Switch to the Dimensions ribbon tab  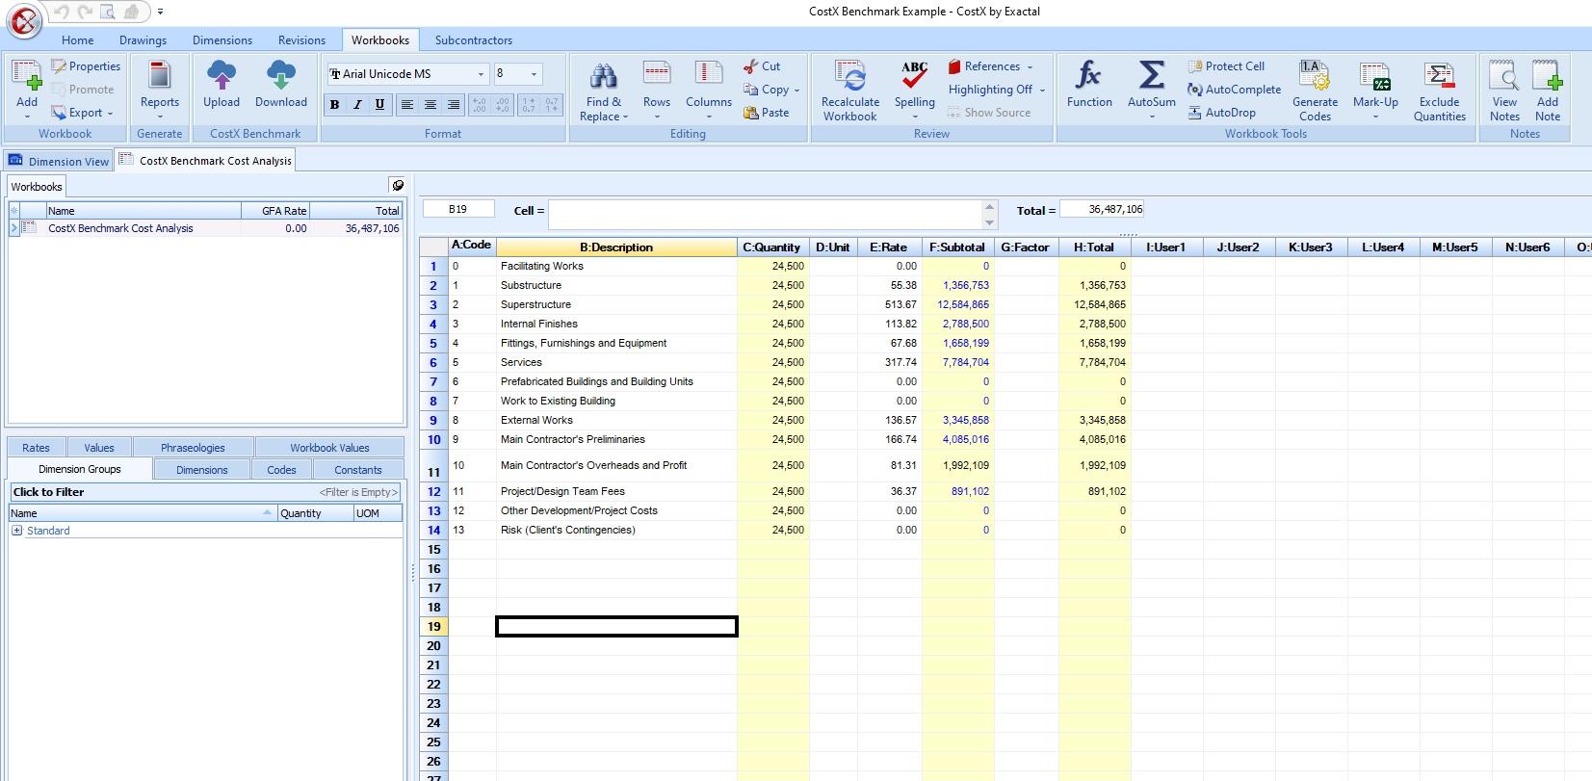tap(222, 40)
